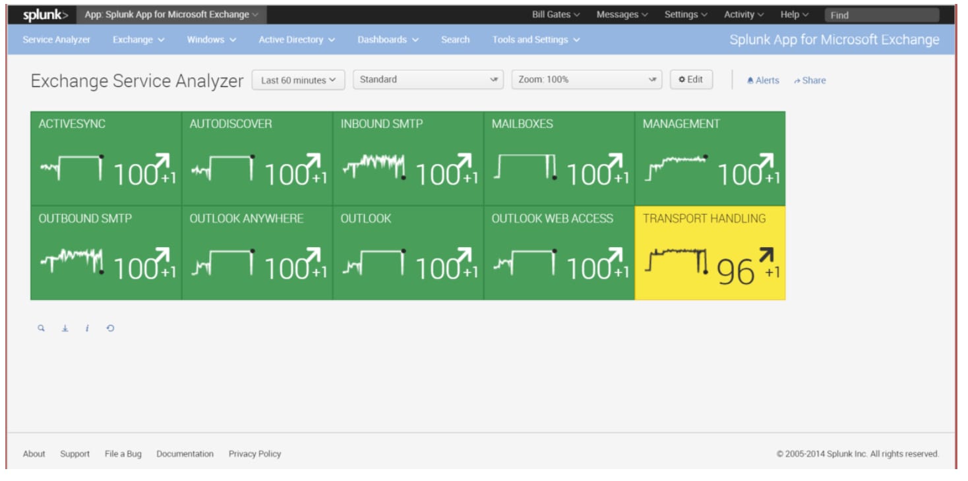This screenshot has width=968, height=481.
Task: Click the download arrow icon below tiles
Action: (65, 328)
